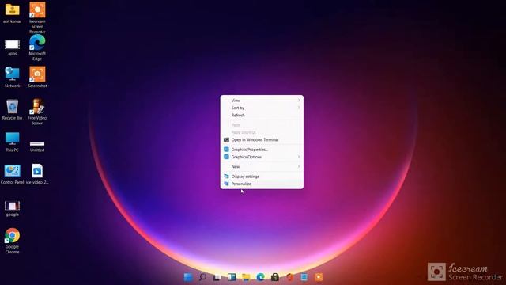Viewport: 506px width, 285px height.
Task: Open Microsoft Edge desktop shortcut
Action: pos(37,47)
